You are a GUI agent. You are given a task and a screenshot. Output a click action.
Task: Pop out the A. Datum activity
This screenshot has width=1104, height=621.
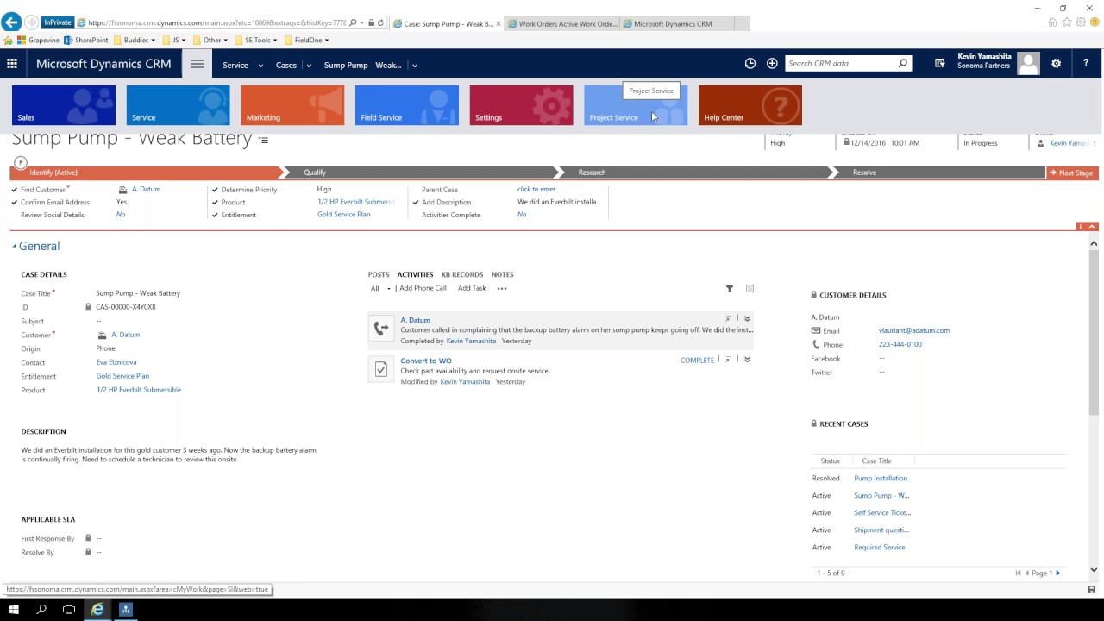point(729,318)
